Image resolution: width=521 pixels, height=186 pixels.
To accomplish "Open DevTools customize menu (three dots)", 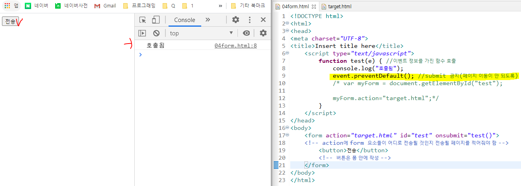I will pos(250,20).
